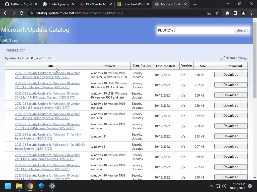257x192 pixels.
Task: Open Settings gear from the taskbar
Action: 52,186
